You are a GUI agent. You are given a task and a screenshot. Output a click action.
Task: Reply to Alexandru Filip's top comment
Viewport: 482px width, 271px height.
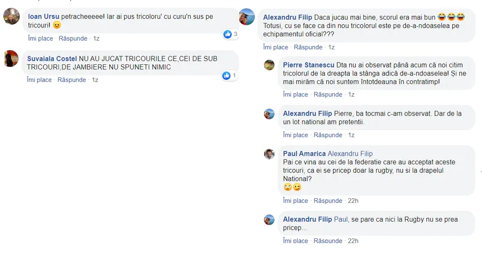tap(308, 47)
